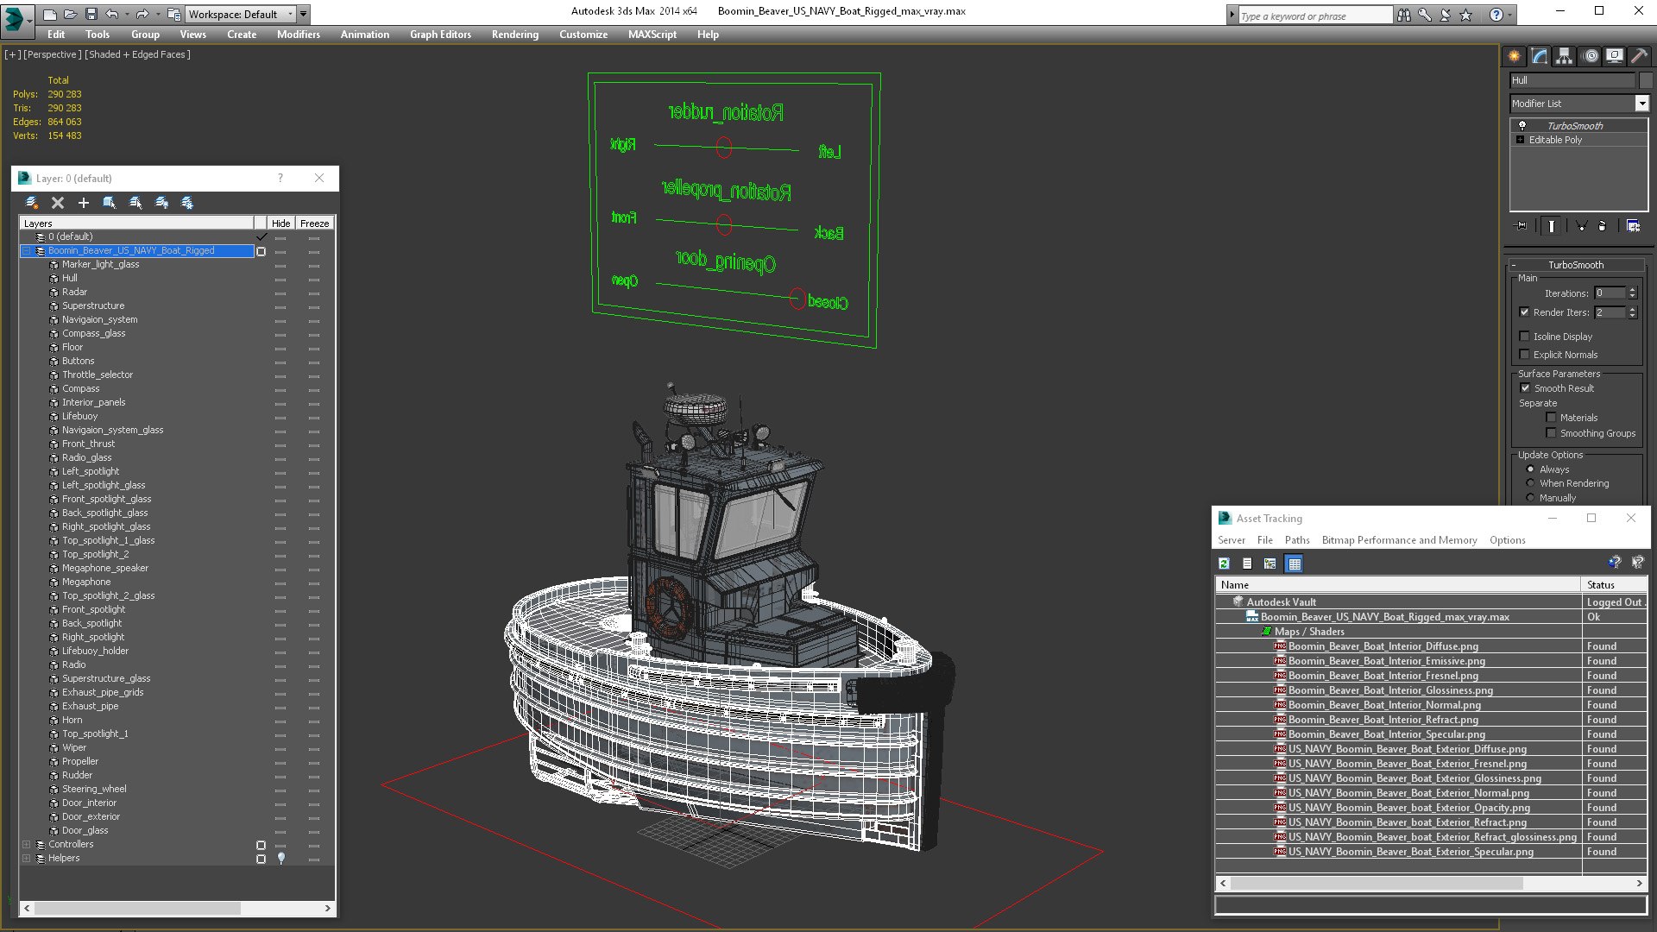The width and height of the screenshot is (1657, 932).
Task: Undo the last action using the undo arrow
Action: point(112,14)
